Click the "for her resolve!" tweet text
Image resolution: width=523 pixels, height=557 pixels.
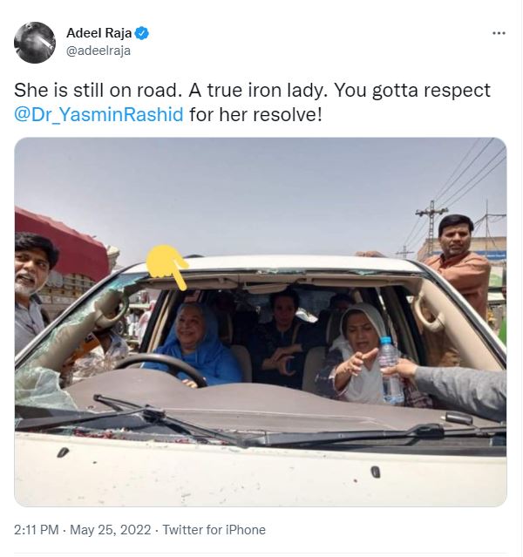pyautogui.click(x=255, y=113)
